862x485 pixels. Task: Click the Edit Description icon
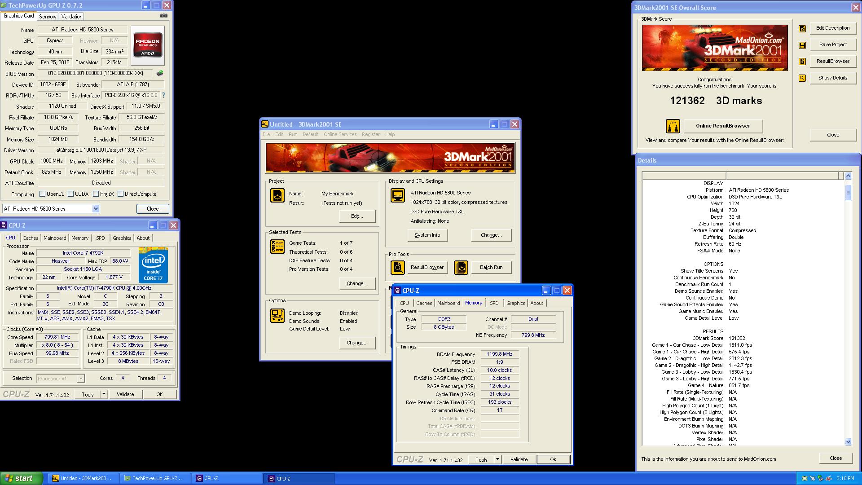click(802, 29)
